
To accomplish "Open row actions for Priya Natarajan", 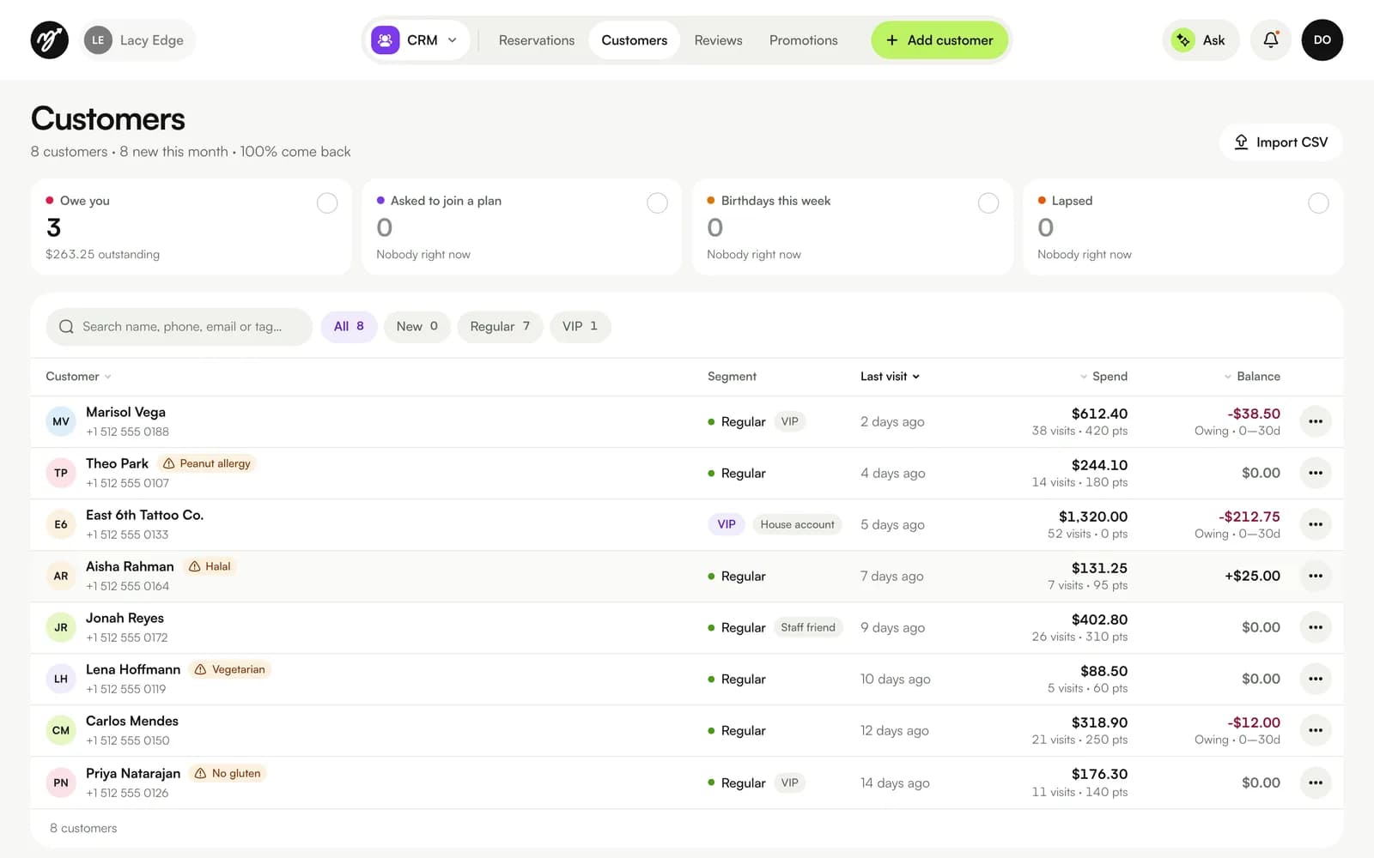I will tap(1315, 782).
